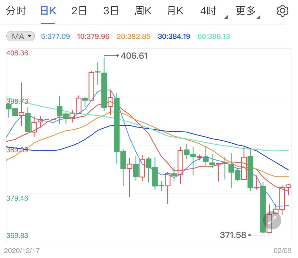Click the orange 20:382.85 MA label
The image size is (298, 258).
pyautogui.click(x=134, y=36)
